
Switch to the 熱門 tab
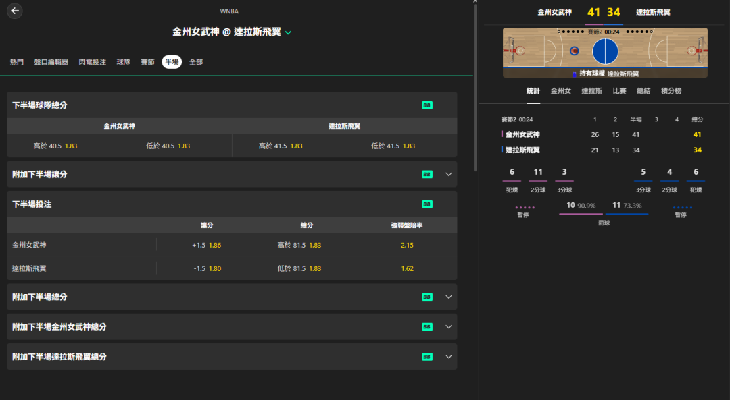click(x=17, y=62)
